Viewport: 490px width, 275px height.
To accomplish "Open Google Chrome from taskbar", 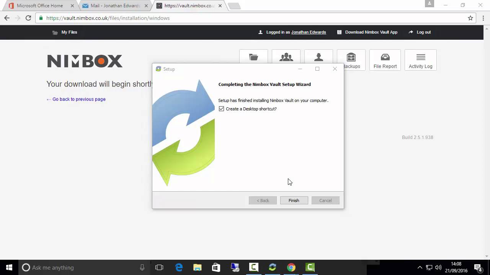I will coord(291,267).
